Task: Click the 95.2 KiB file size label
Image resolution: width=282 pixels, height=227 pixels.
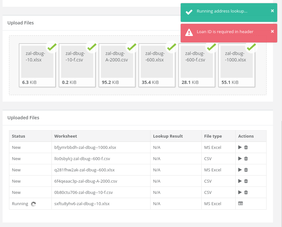Action: coord(110,82)
